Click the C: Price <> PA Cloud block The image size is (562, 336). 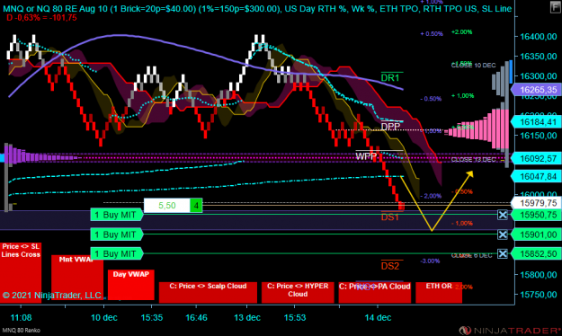(375, 292)
